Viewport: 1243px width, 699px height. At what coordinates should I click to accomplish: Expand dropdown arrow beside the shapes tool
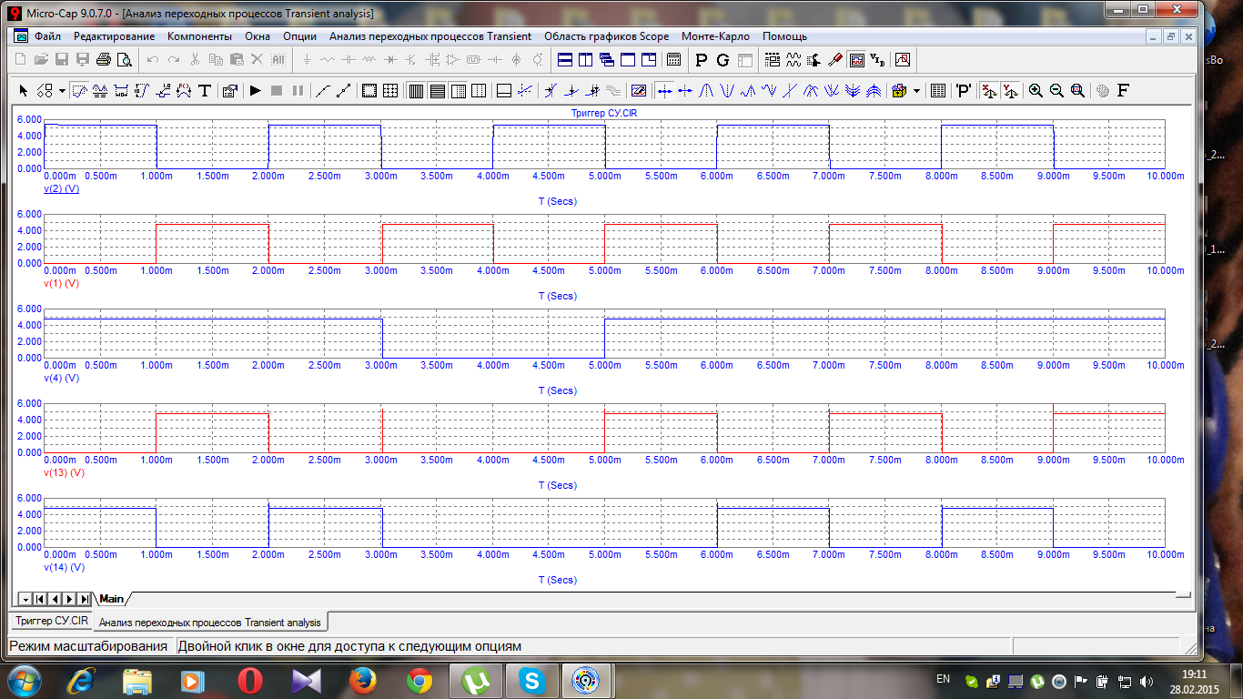point(62,90)
